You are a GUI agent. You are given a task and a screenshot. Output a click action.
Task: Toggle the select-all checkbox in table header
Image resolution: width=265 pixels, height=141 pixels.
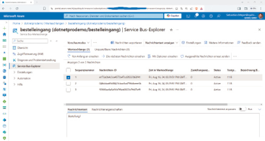pos(68,70)
